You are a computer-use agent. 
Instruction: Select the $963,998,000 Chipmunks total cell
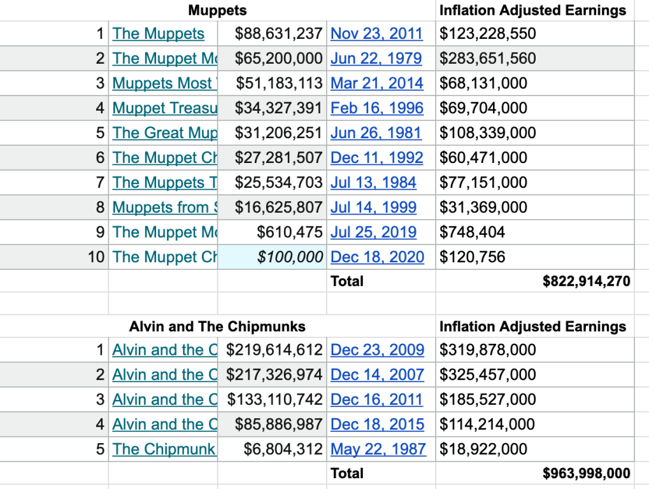coord(586,474)
